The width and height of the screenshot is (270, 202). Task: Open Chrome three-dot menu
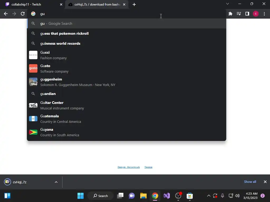(x=264, y=14)
